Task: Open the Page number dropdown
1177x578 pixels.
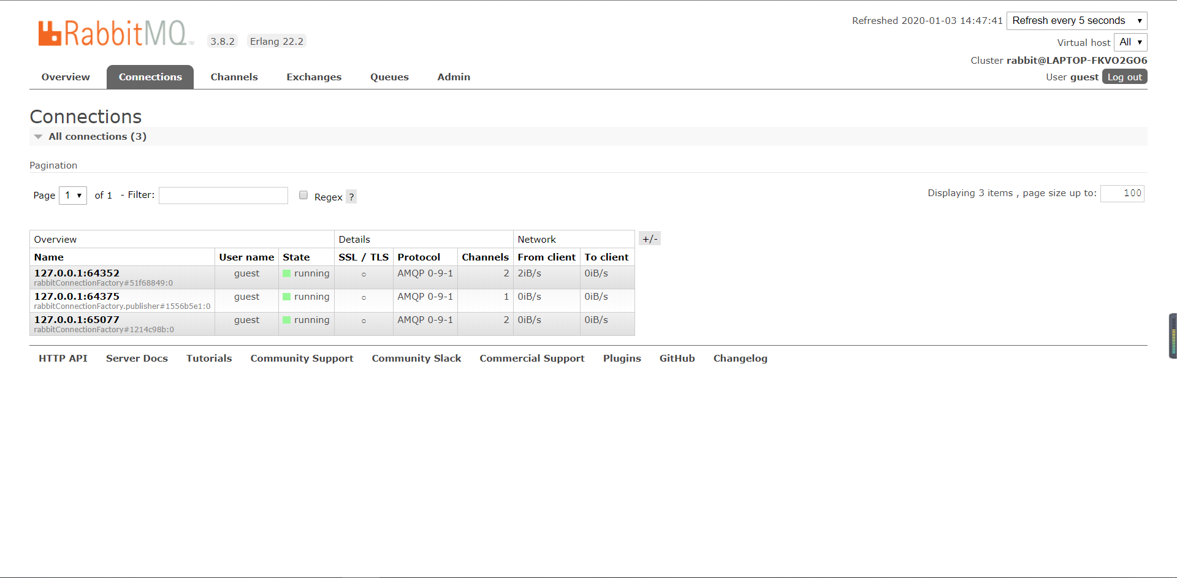Action: 73,196
